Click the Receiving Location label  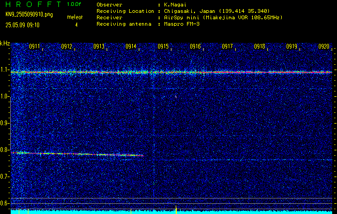point(125,11)
